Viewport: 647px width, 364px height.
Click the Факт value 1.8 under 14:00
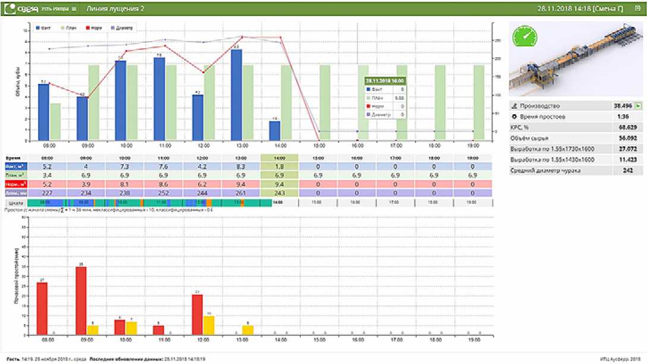click(279, 167)
